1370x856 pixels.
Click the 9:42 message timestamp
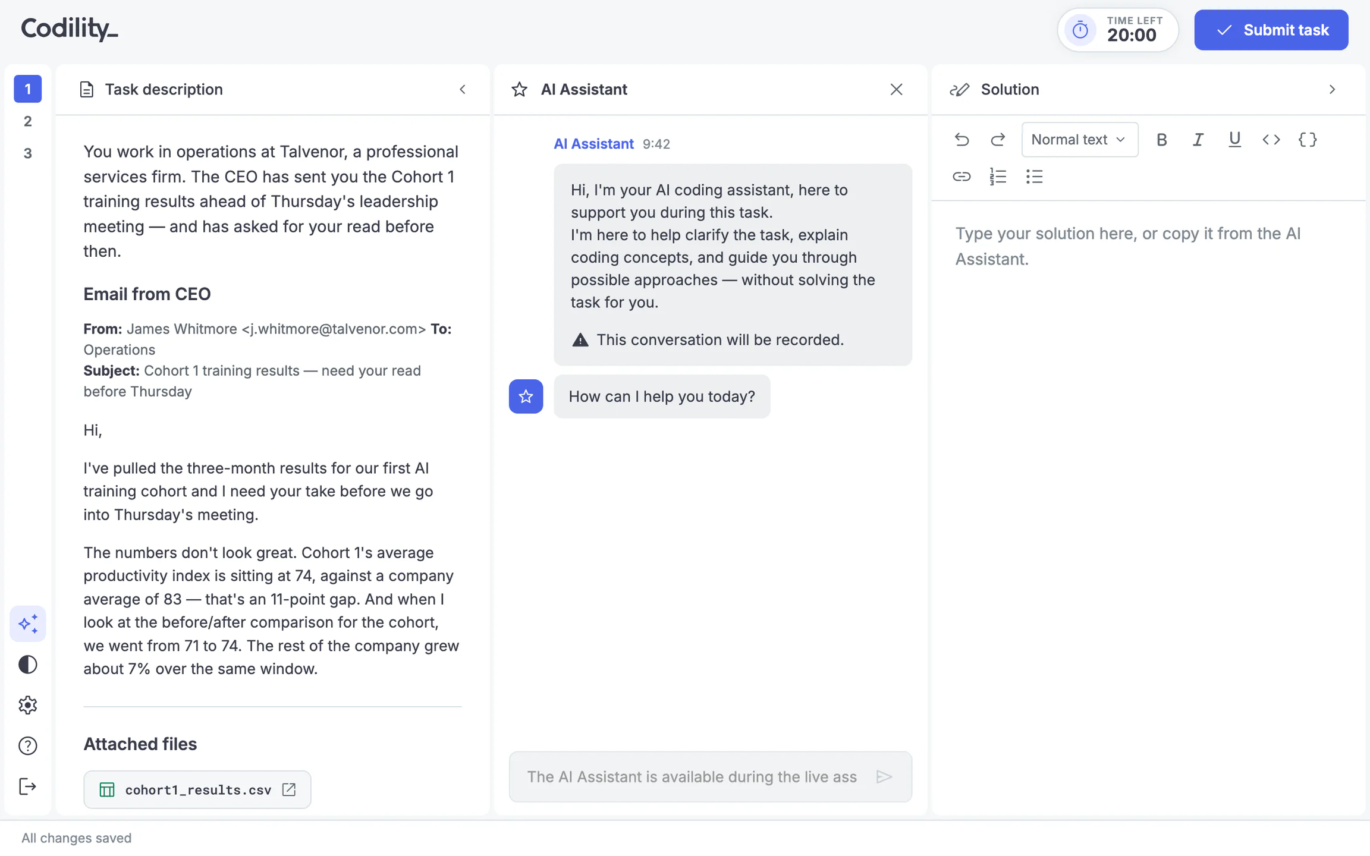[656, 144]
